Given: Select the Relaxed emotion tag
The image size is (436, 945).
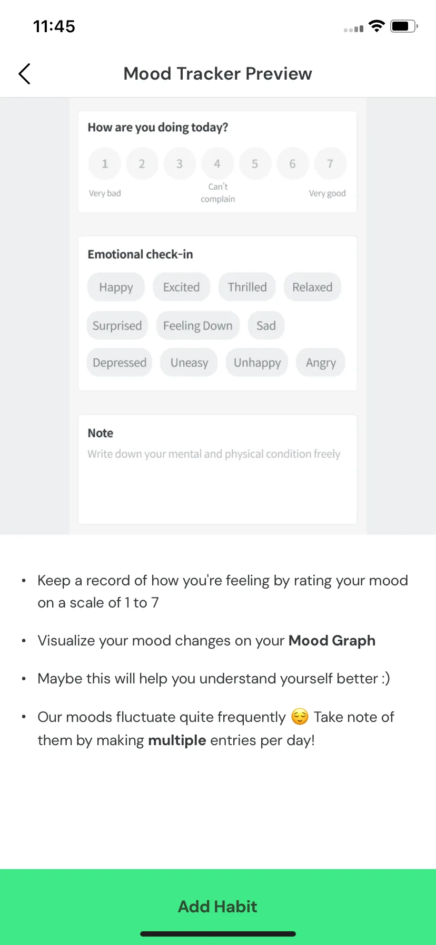Looking at the screenshot, I should coord(312,287).
